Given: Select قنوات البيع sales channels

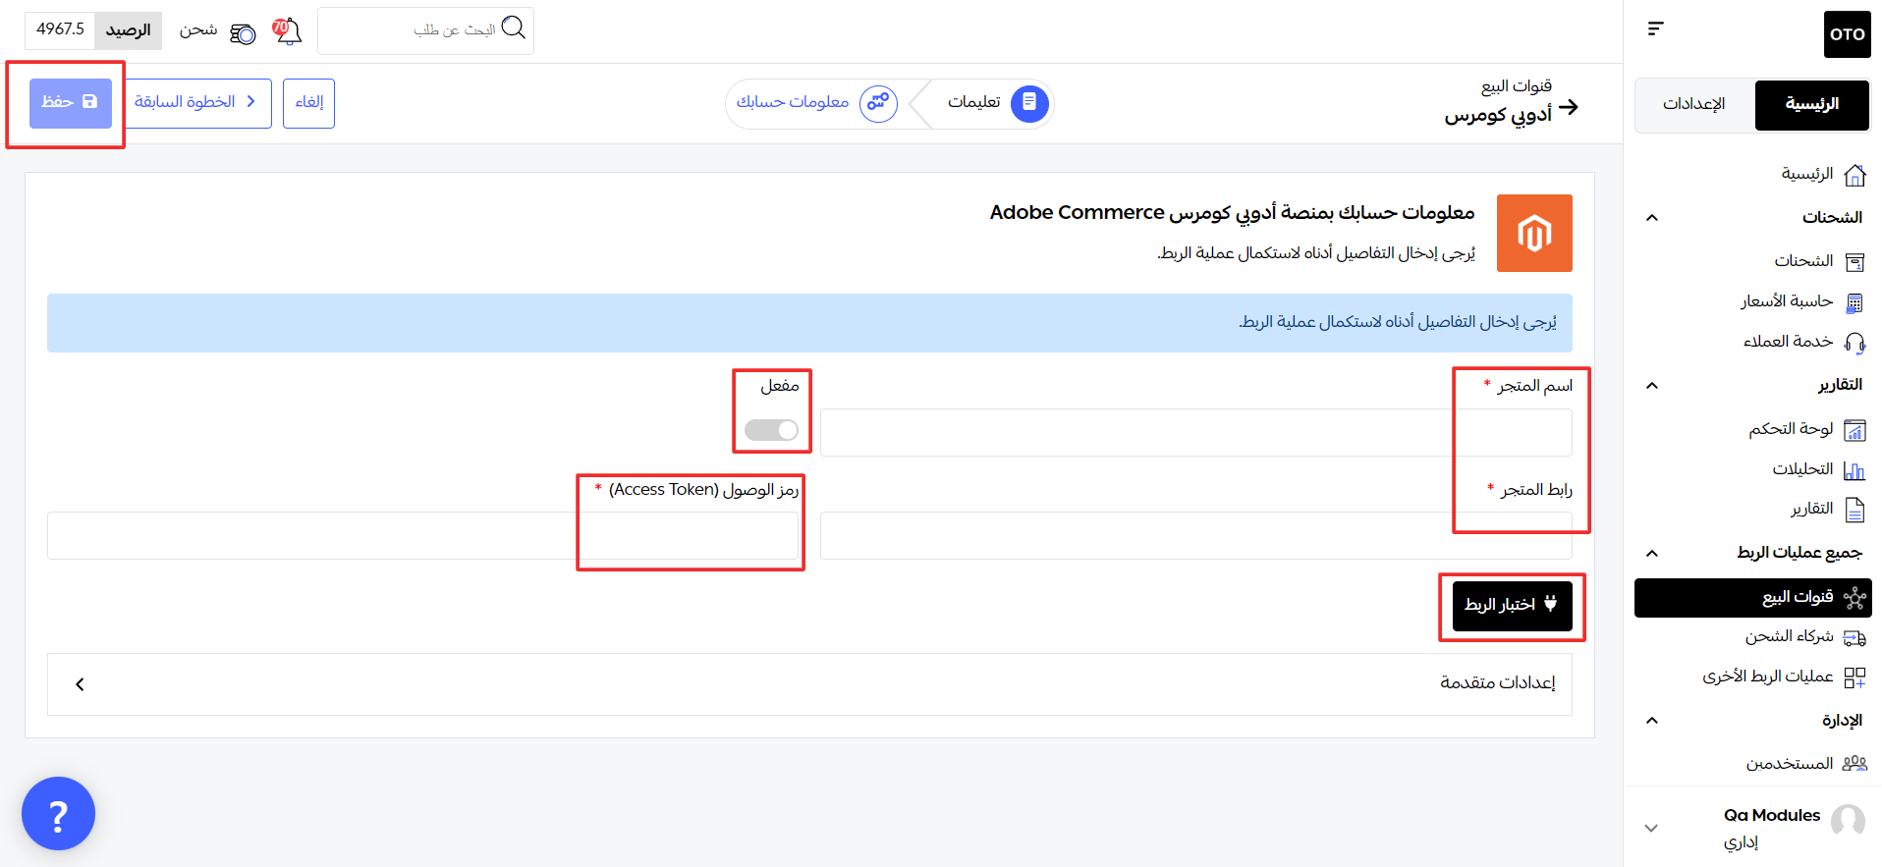Looking at the screenshot, I should (1753, 598).
